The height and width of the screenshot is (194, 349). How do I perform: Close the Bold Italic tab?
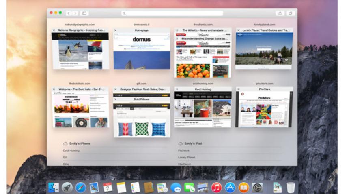pyautogui.click(x=54, y=89)
